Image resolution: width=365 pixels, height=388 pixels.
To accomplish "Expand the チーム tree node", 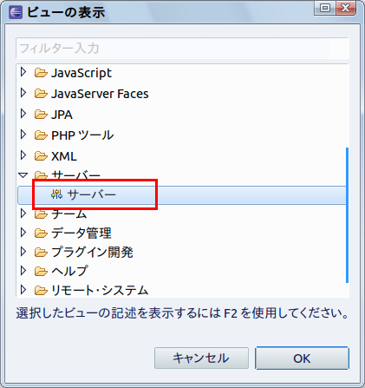I will (x=23, y=214).
